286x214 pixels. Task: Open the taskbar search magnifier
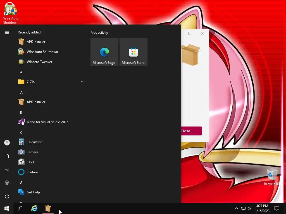[x=20, y=208]
